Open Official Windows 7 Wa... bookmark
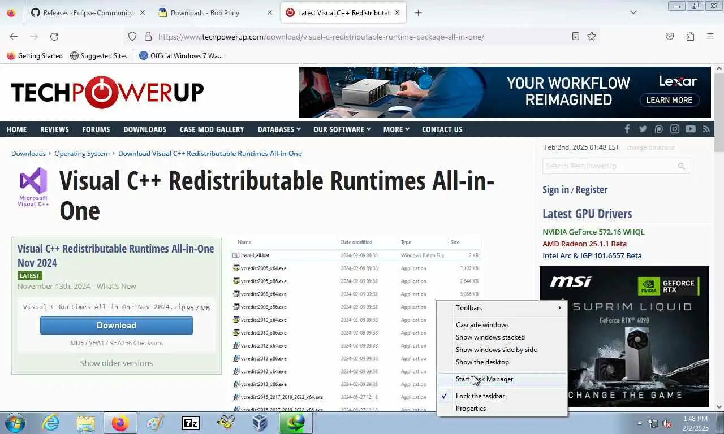 pos(181,55)
